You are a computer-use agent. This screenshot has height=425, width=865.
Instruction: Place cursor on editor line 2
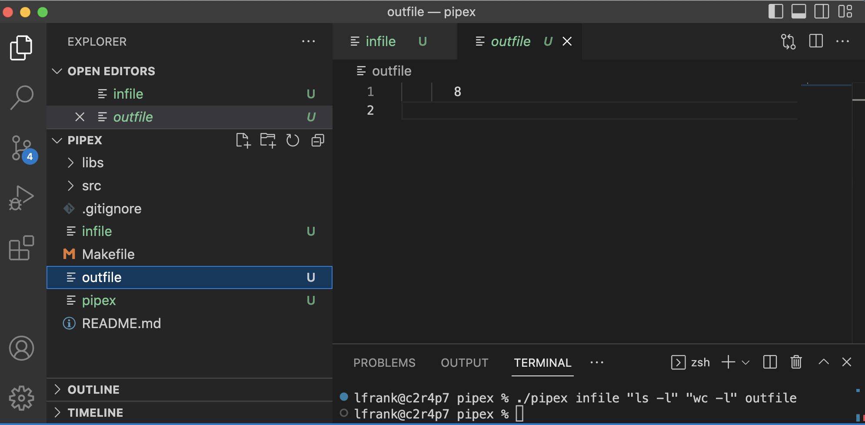600,110
